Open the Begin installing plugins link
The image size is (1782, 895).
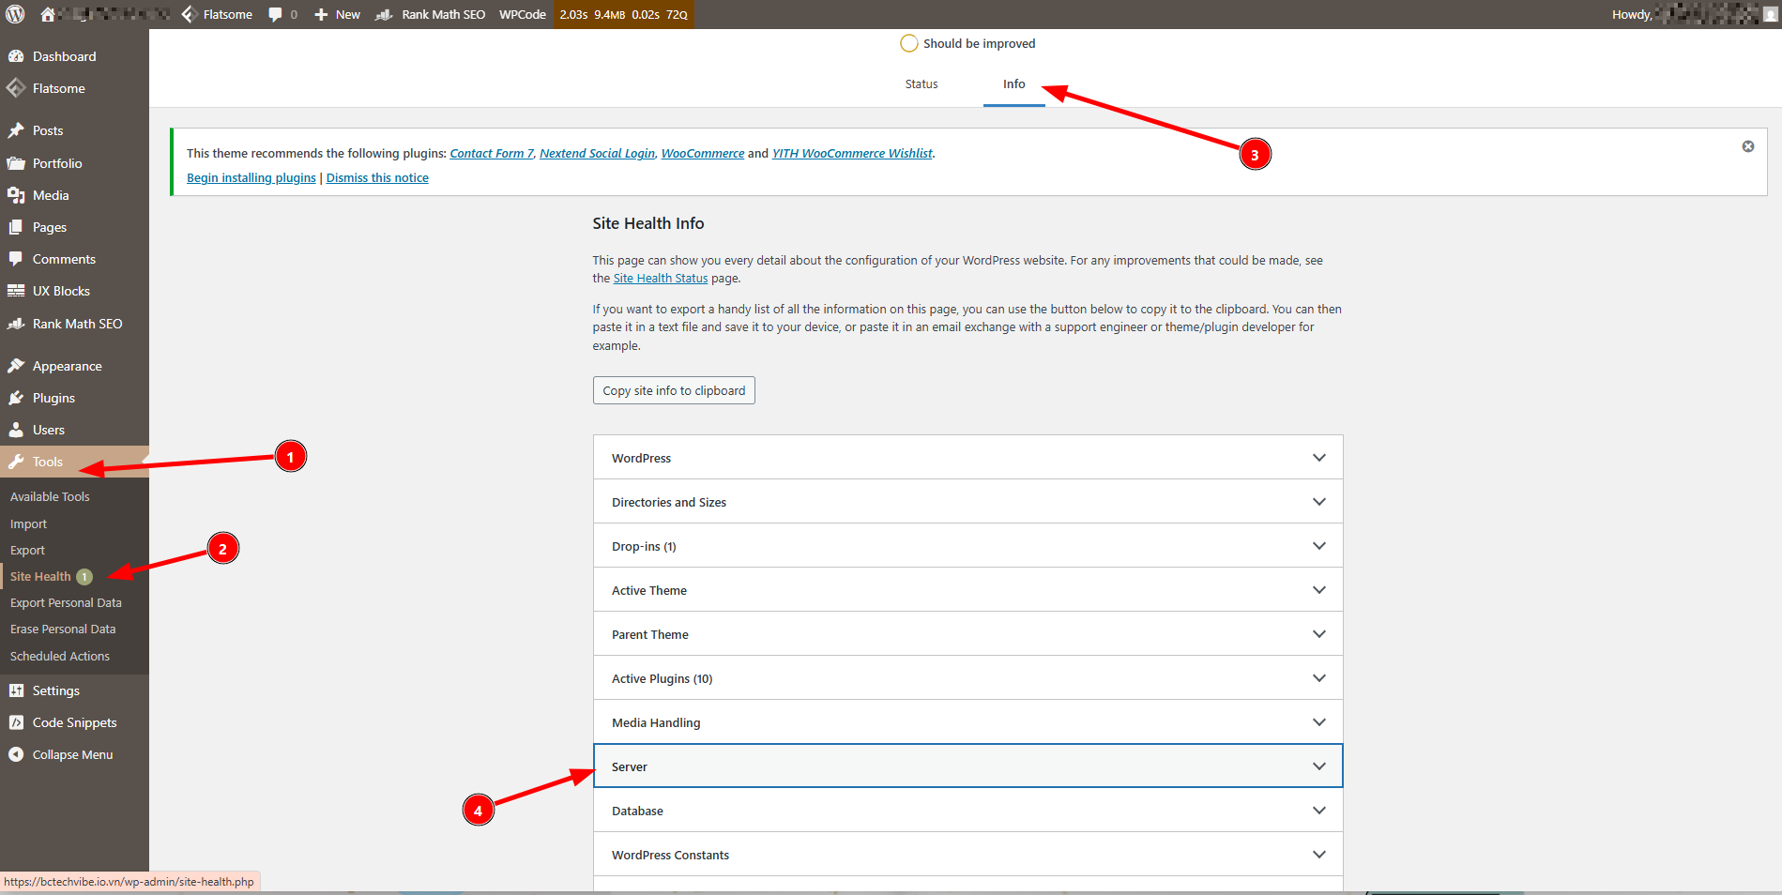251,178
